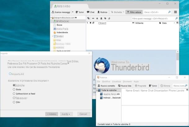Click the Posta in Arrivo tab
This screenshot has height=127, width=189.
[x=70, y=6]
